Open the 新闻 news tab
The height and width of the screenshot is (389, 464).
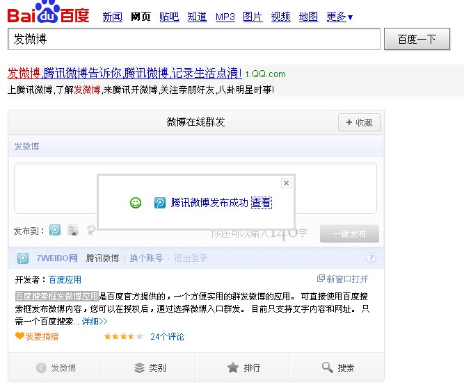click(113, 17)
